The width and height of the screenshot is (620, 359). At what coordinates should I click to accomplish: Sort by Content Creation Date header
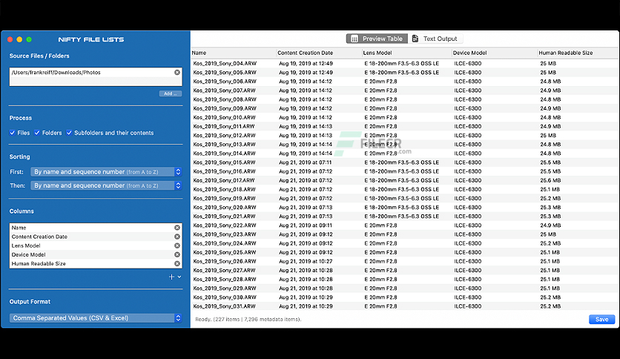tap(319, 53)
